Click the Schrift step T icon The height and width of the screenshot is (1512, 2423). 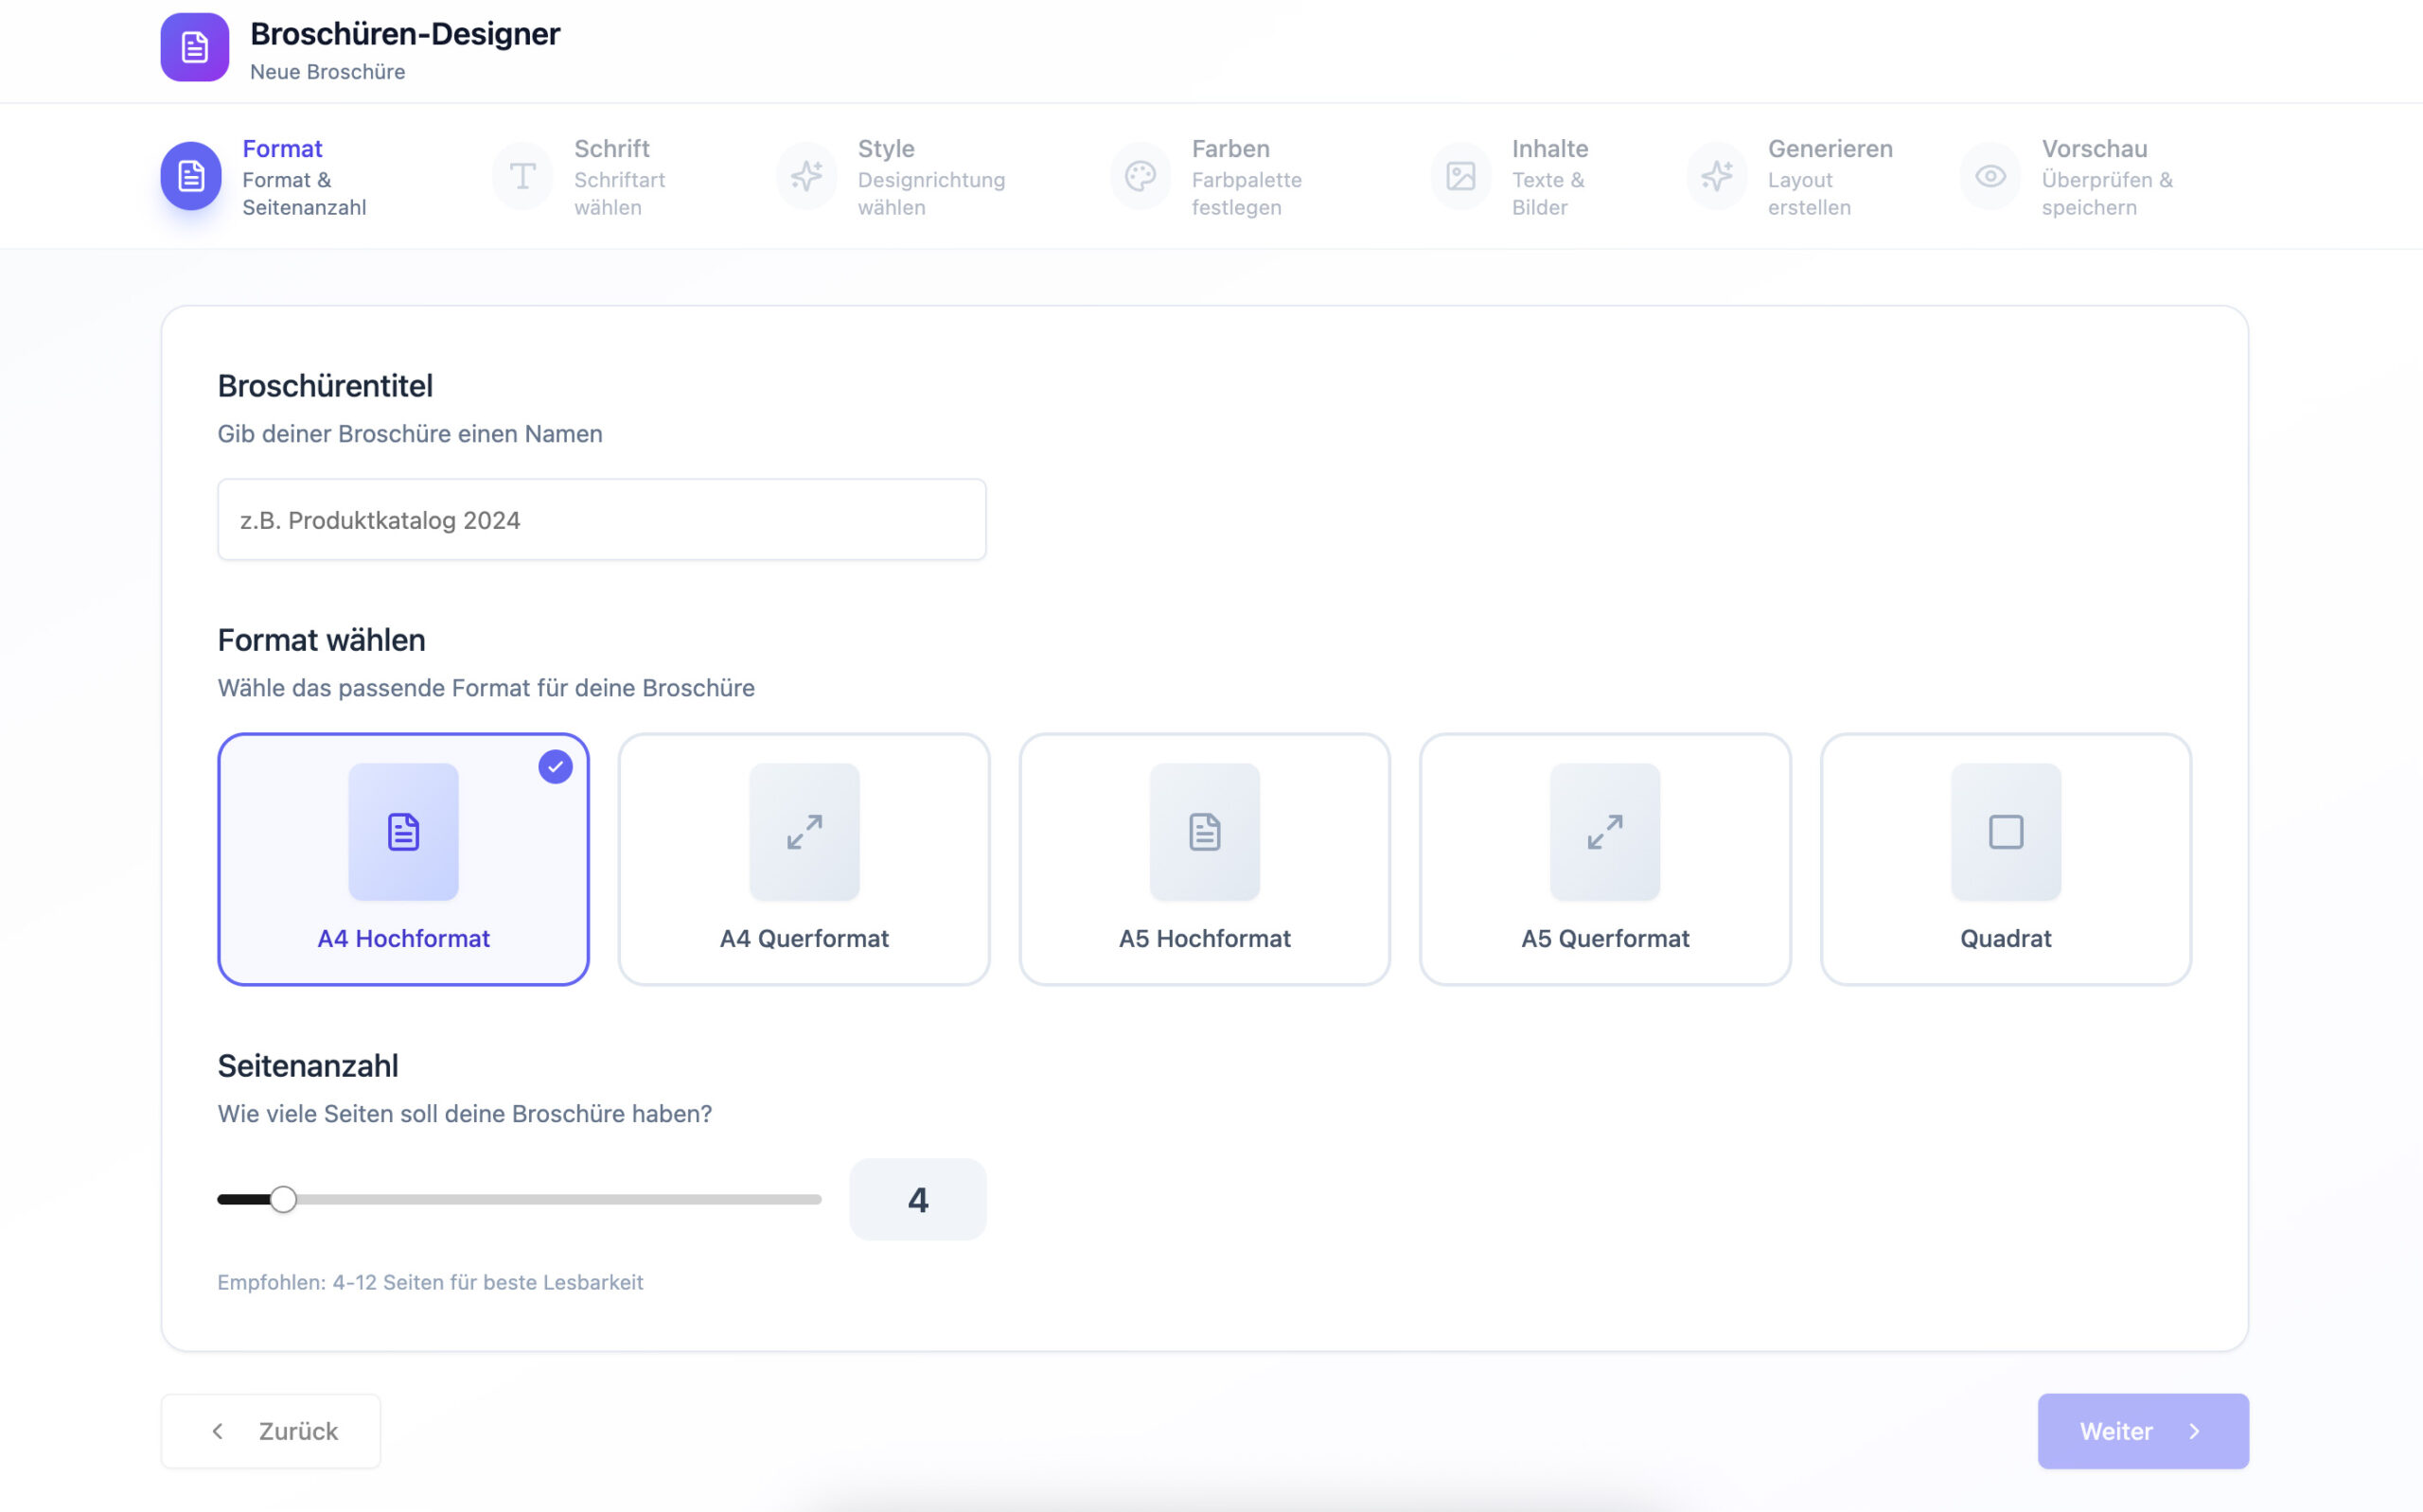522,176
